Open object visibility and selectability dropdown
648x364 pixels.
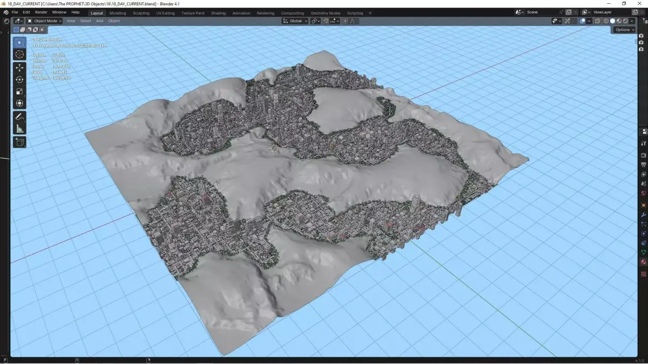point(557,21)
